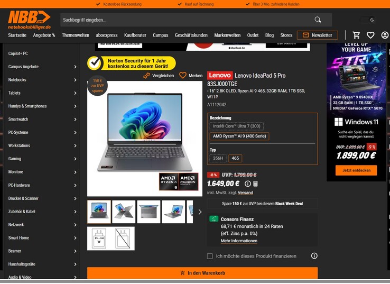Open Angebote % menu

[44, 35]
